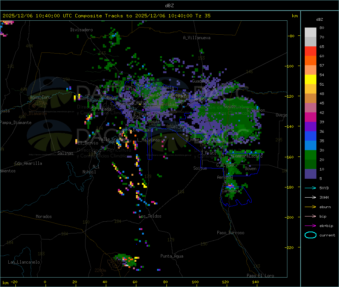
Task: Click the Bowen map label
Action: click(250, 169)
